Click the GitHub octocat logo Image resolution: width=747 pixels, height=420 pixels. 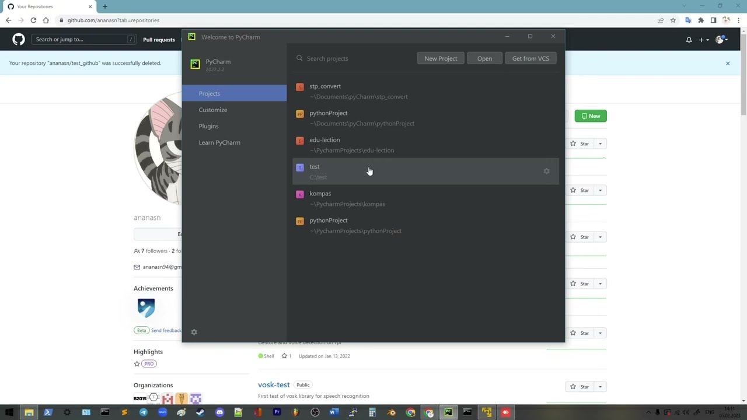point(19,40)
